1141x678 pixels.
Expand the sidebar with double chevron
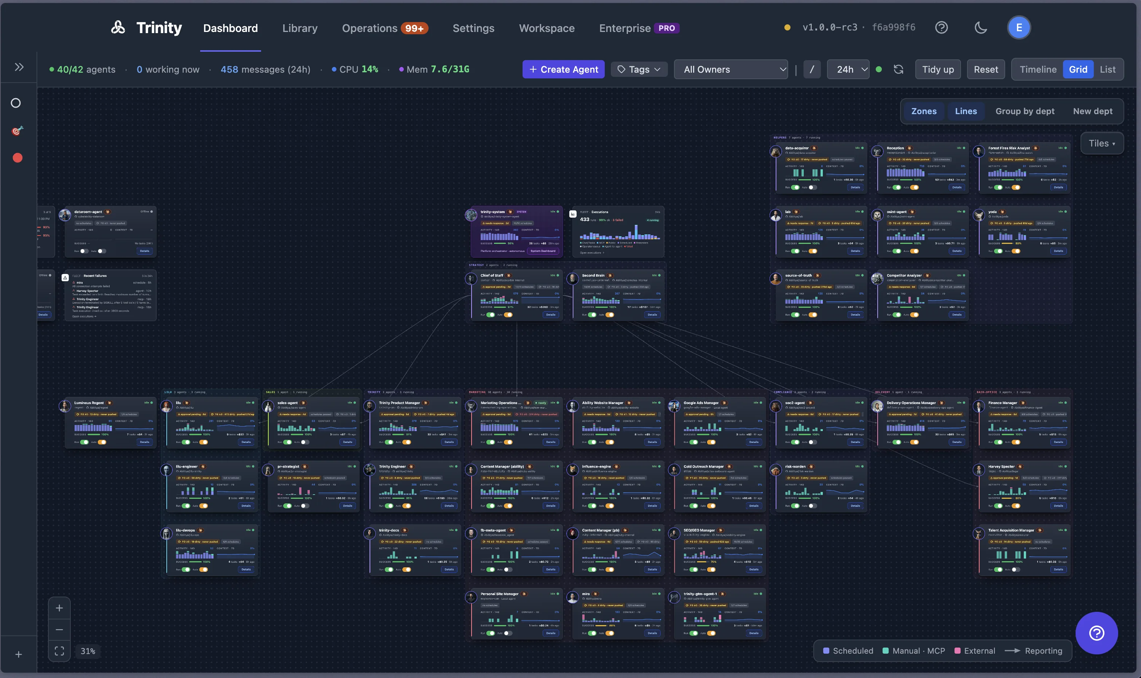click(x=19, y=67)
